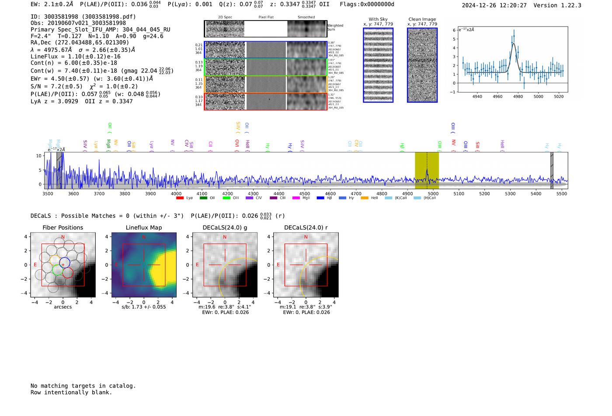
Task: Select the blue-bordered fiber spectrum row
Action: 265,50
